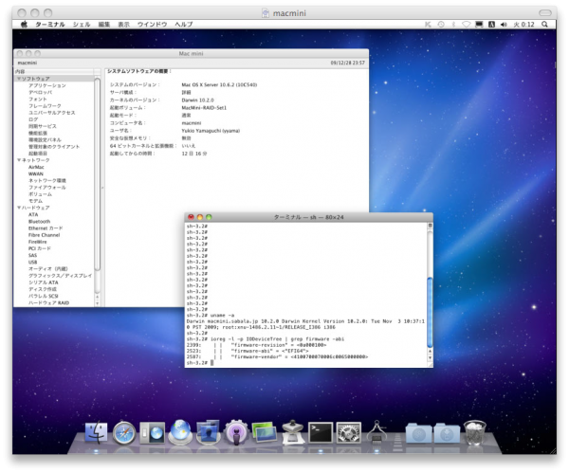Launch Safari from the Dock

click(124, 433)
